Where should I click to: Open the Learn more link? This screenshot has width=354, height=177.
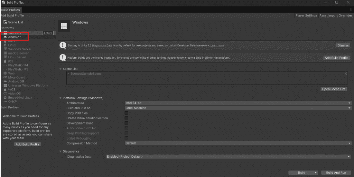pos(217,45)
